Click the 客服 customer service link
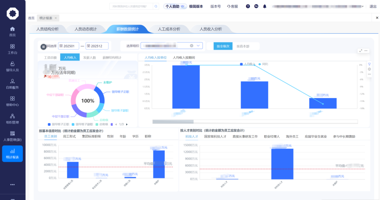The height and width of the screenshot is (200, 380). coord(233,6)
